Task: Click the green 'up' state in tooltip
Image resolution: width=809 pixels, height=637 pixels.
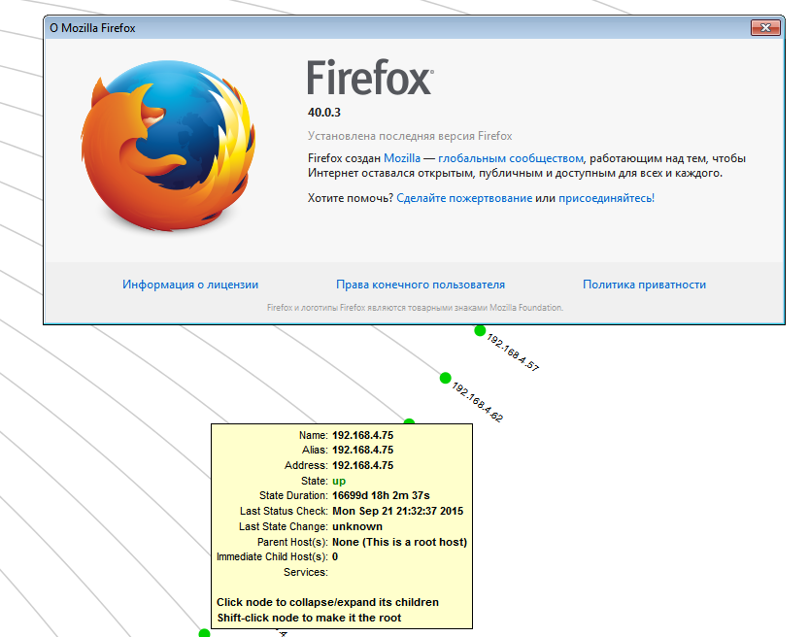Action: 339,481
